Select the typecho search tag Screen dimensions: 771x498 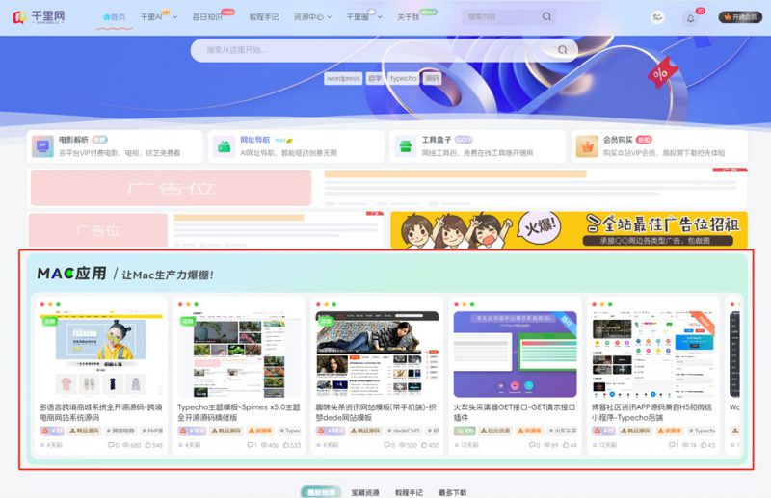[x=403, y=78]
